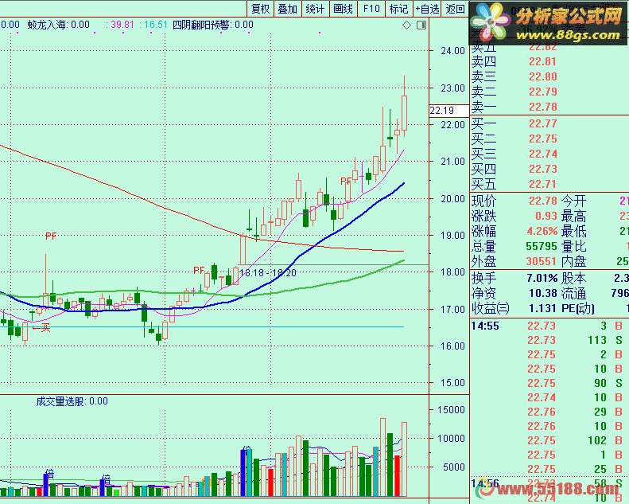Select the tick trade with volume 90 S

(549, 384)
